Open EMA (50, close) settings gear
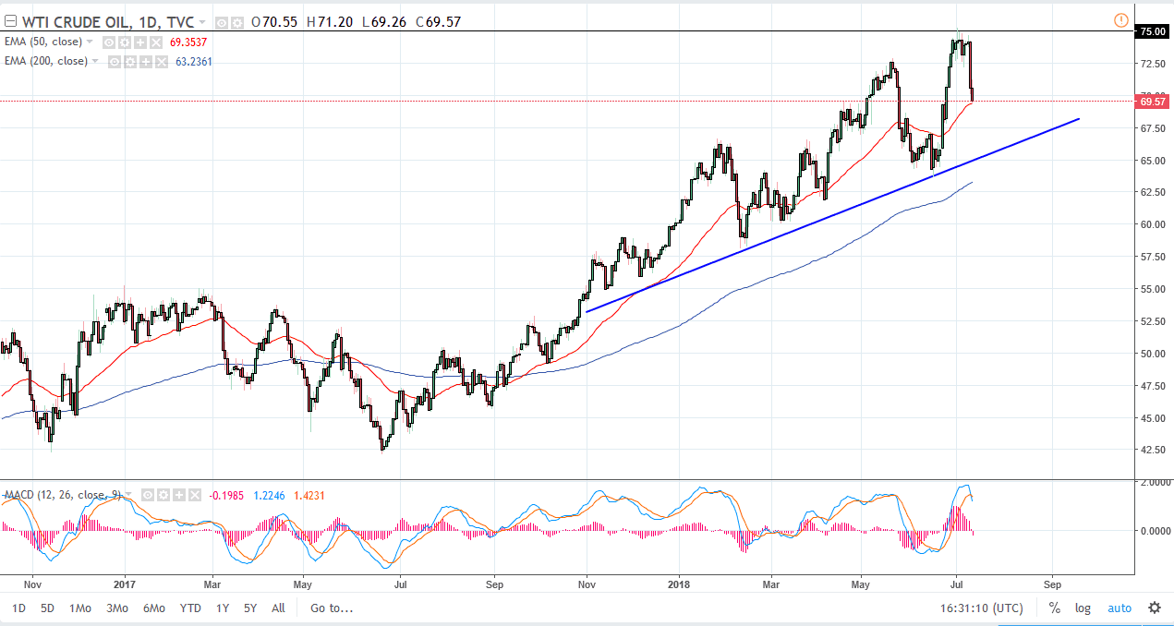This screenshot has height=626, width=1174. pyautogui.click(x=124, y=42)
